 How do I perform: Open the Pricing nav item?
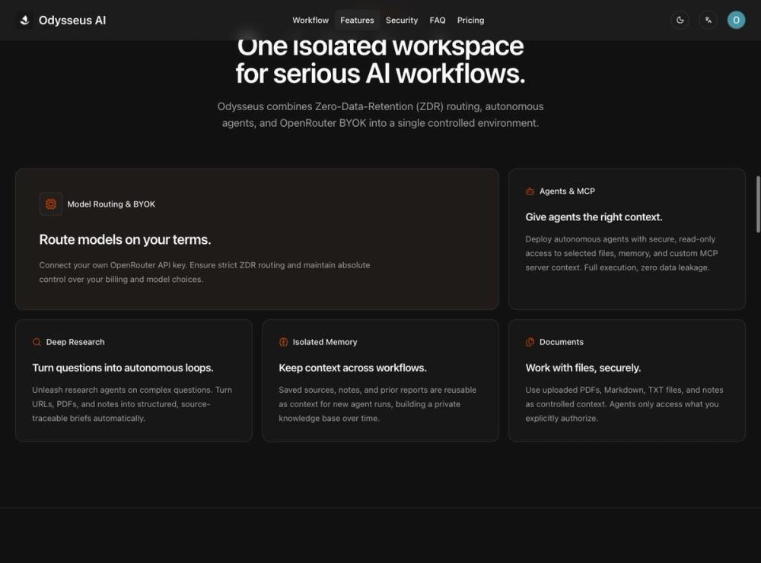point(470,21)
